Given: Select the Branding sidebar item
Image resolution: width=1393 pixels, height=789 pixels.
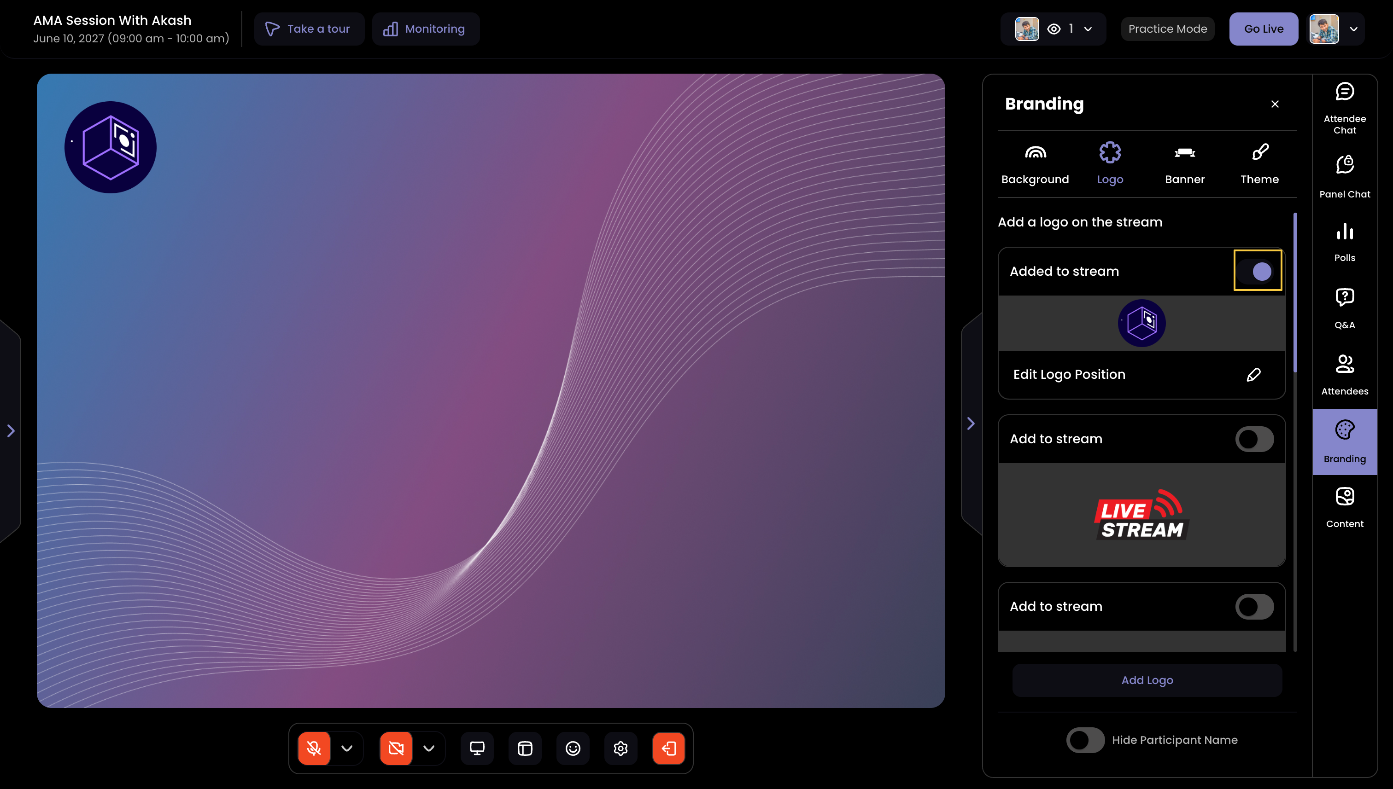Looking at the screenshot, I should pyautogui.click(x=1344, y=442).
